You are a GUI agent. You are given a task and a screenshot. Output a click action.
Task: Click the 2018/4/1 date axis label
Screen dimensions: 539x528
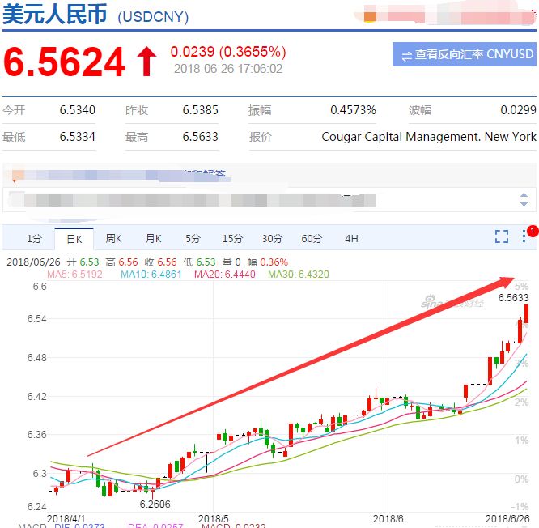[66, 519]
